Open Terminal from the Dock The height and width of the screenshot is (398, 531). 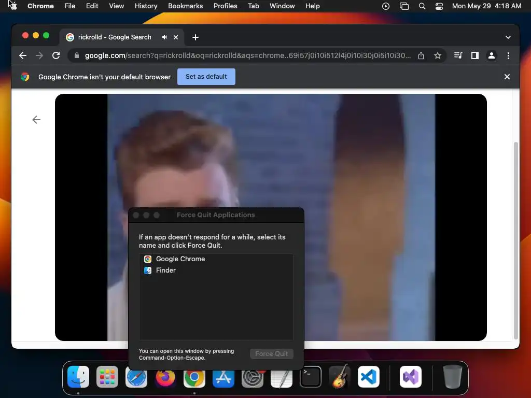(311, 377)
